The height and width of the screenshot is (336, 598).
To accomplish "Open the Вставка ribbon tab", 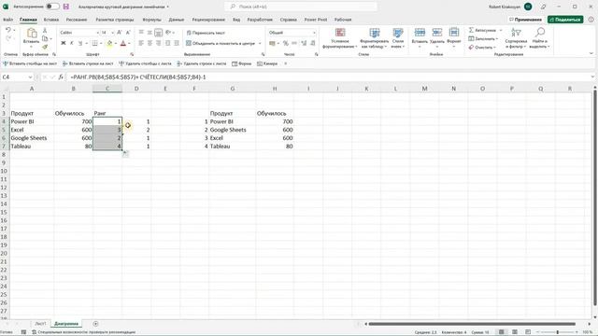I will point(51,20).
